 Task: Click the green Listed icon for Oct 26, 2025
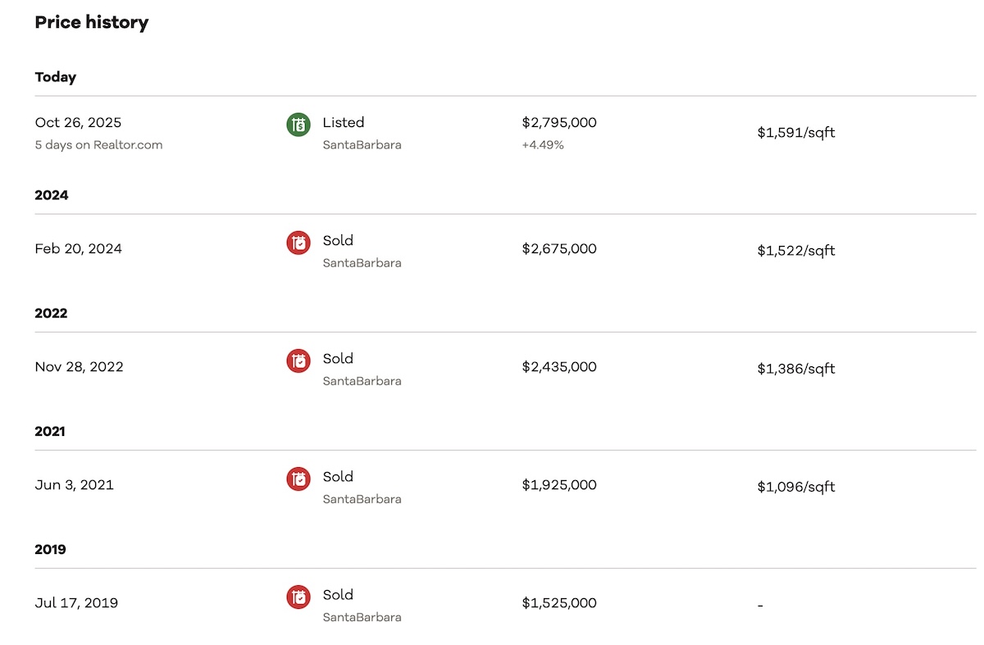298,125
